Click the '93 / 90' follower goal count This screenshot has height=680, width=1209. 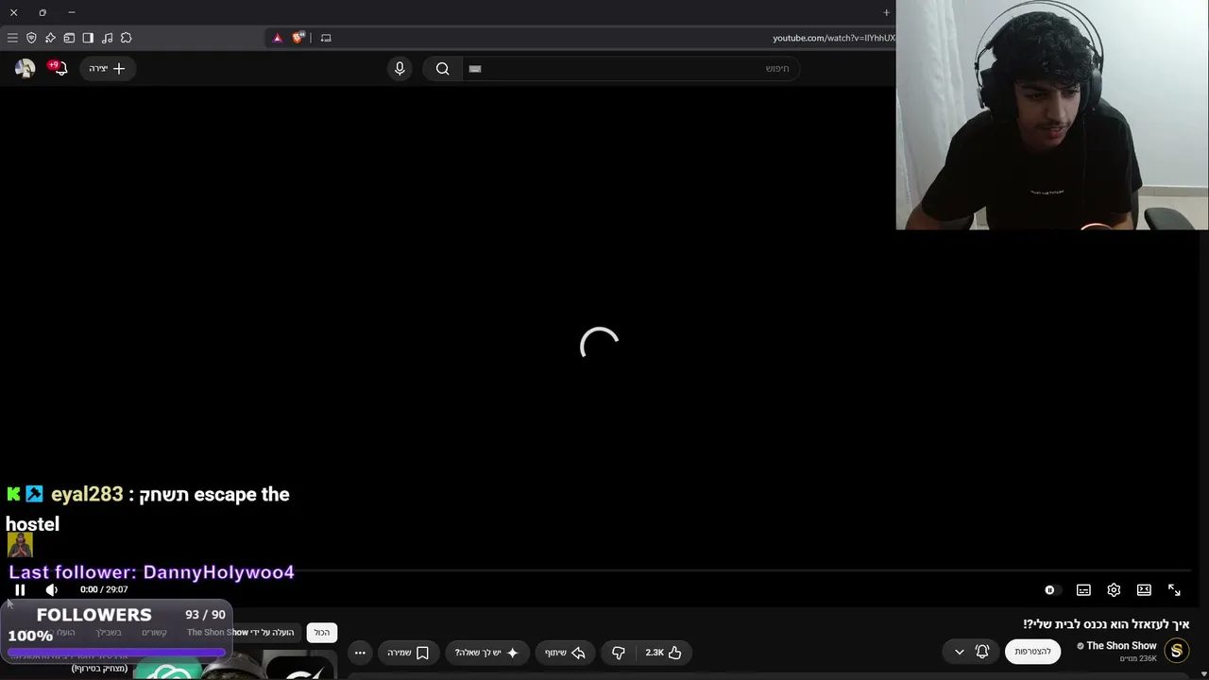point(205,615)
